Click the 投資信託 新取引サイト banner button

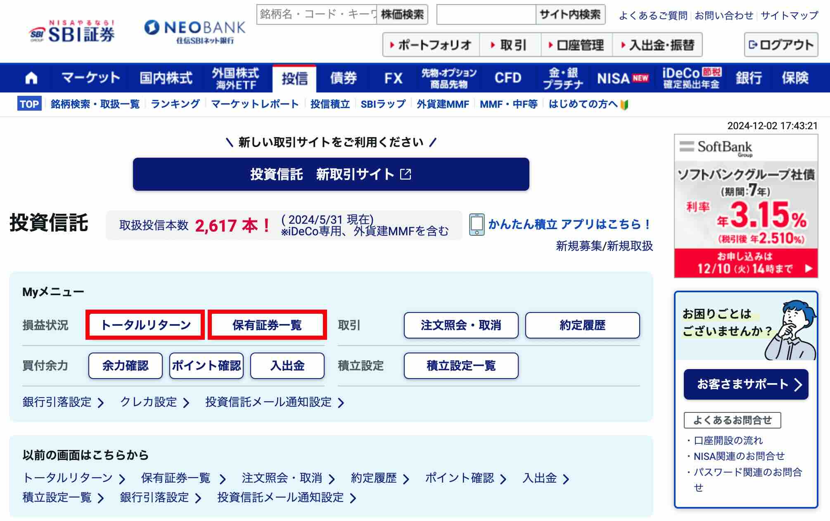(331, 174)
